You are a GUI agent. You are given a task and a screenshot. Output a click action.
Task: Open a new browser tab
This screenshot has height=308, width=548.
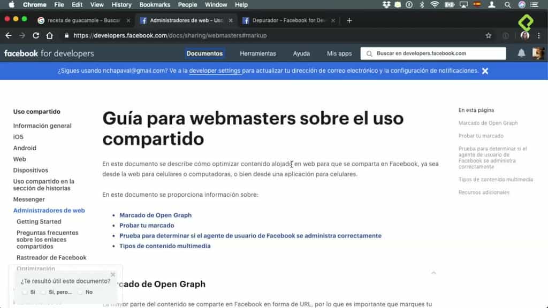click(x=349, y=21)
